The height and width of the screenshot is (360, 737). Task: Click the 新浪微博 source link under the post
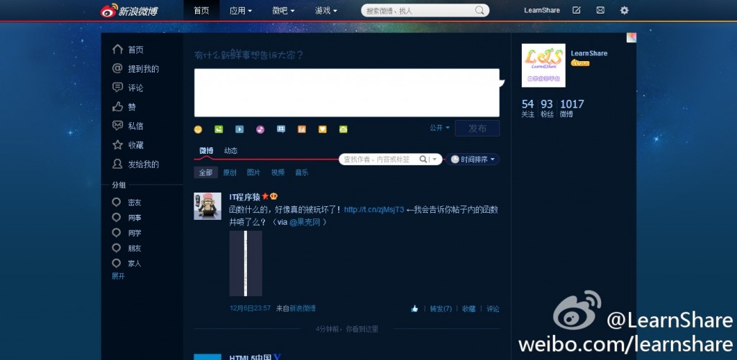pyautogui.click(x=302, y=308)
